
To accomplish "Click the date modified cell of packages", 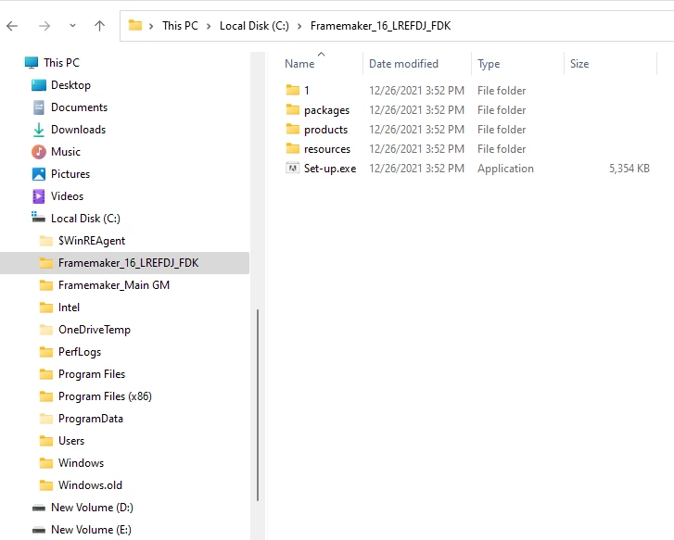I will click(416, 110).
